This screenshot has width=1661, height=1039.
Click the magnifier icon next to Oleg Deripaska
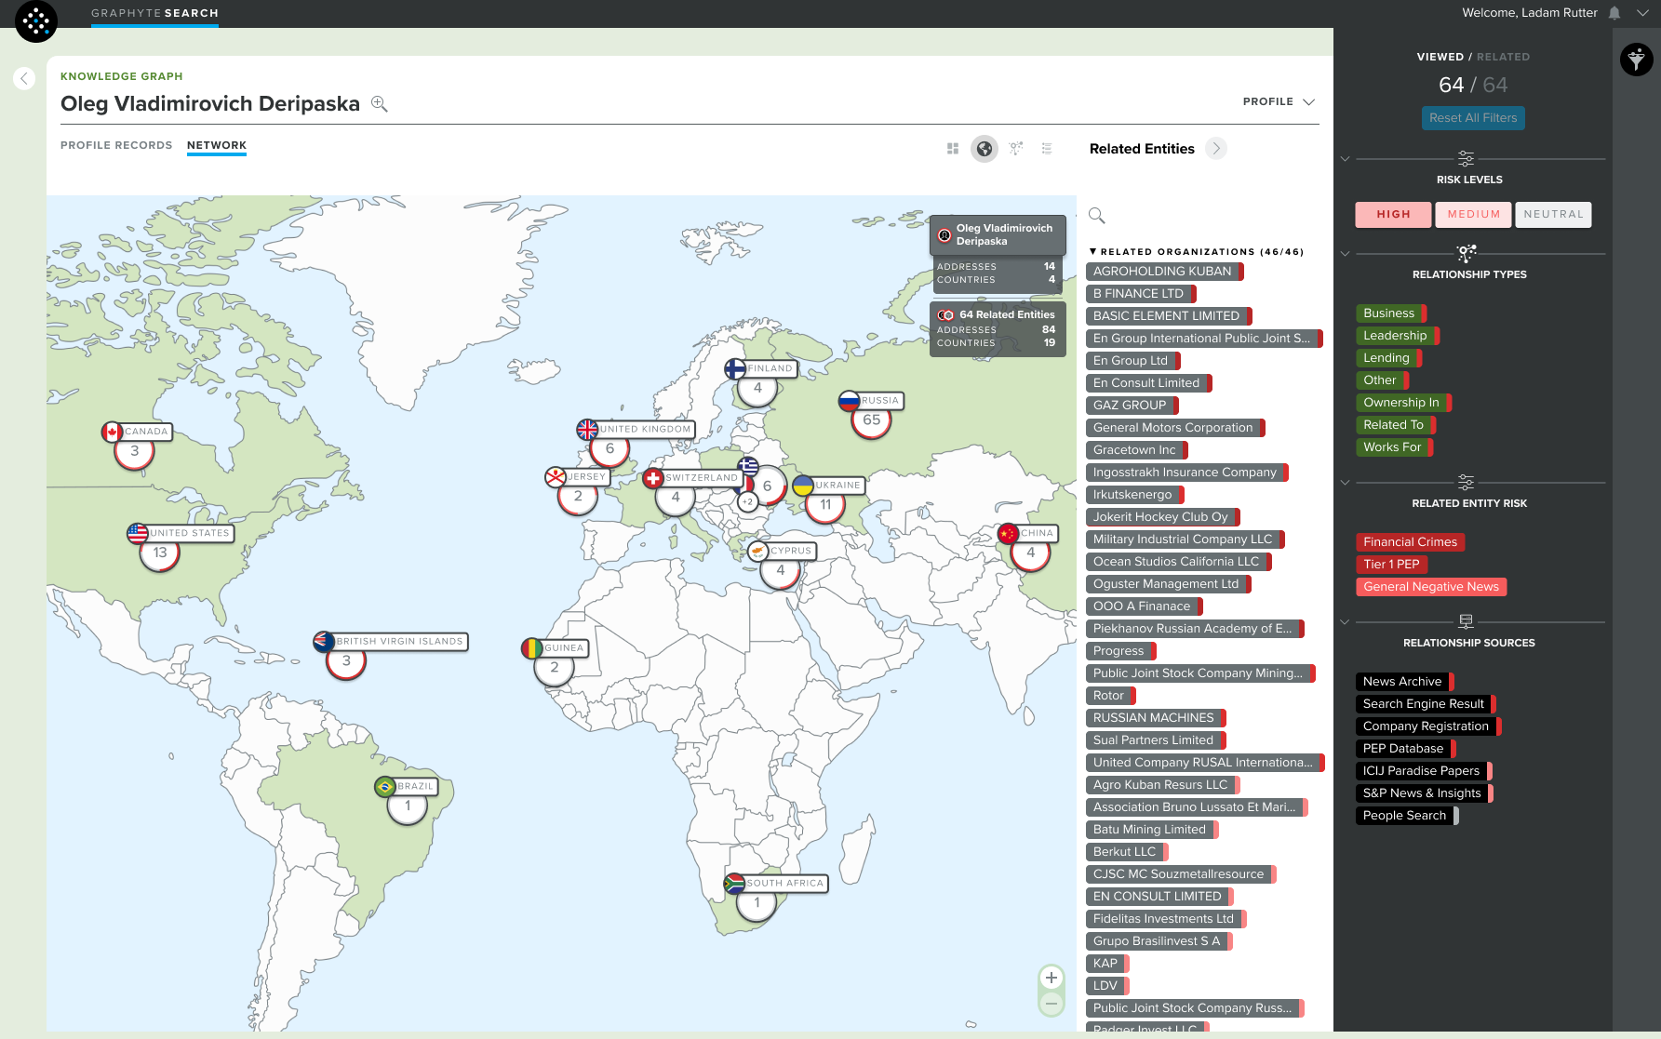[x=380, y=103]
